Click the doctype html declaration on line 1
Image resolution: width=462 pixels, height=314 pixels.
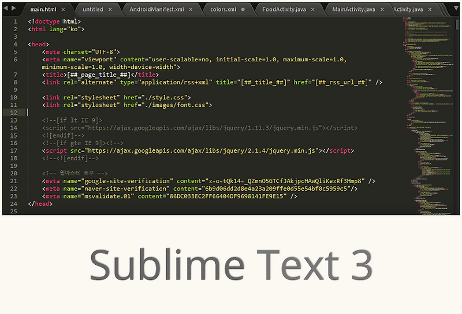pos(54,21)
